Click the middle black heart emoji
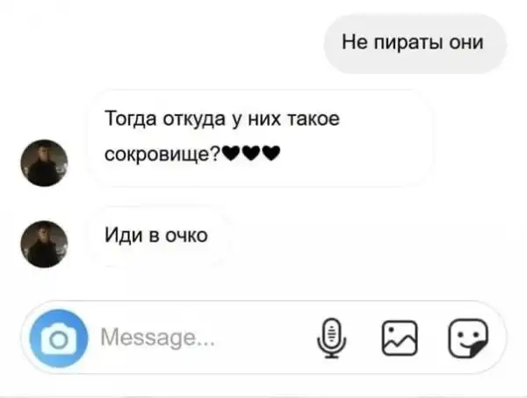Viewport: 527px width, 398px height. click(x=250, y=154)
